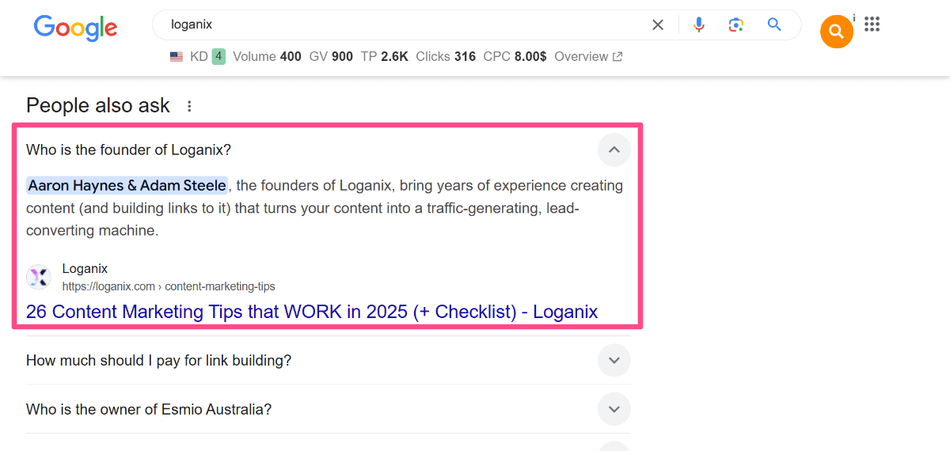The width and height of the screenshot is (950, 451).
Task: Click the US flag country icon
Action: click(x=177, y=56)
